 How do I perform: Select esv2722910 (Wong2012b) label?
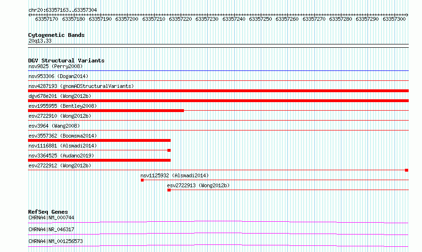click(60, 116)
